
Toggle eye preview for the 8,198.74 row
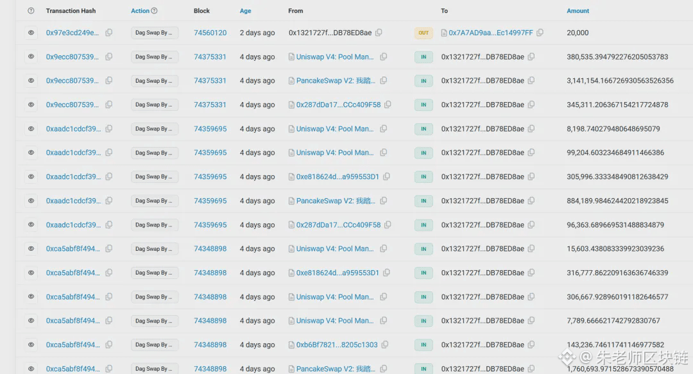31,129
